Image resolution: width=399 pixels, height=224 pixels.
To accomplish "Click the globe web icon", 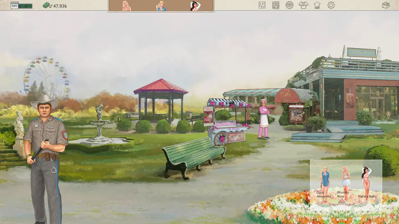I will pos(289,5).
